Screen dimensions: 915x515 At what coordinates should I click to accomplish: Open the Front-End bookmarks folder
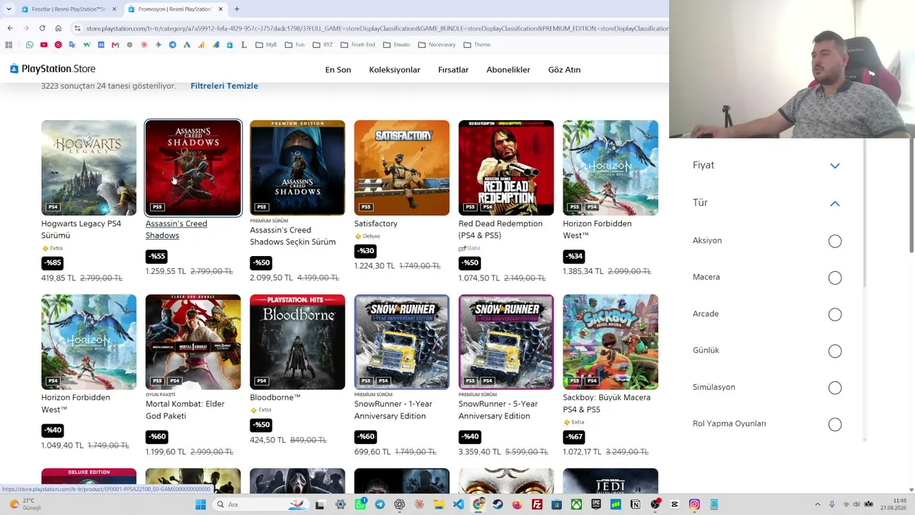tap(357, 44)
